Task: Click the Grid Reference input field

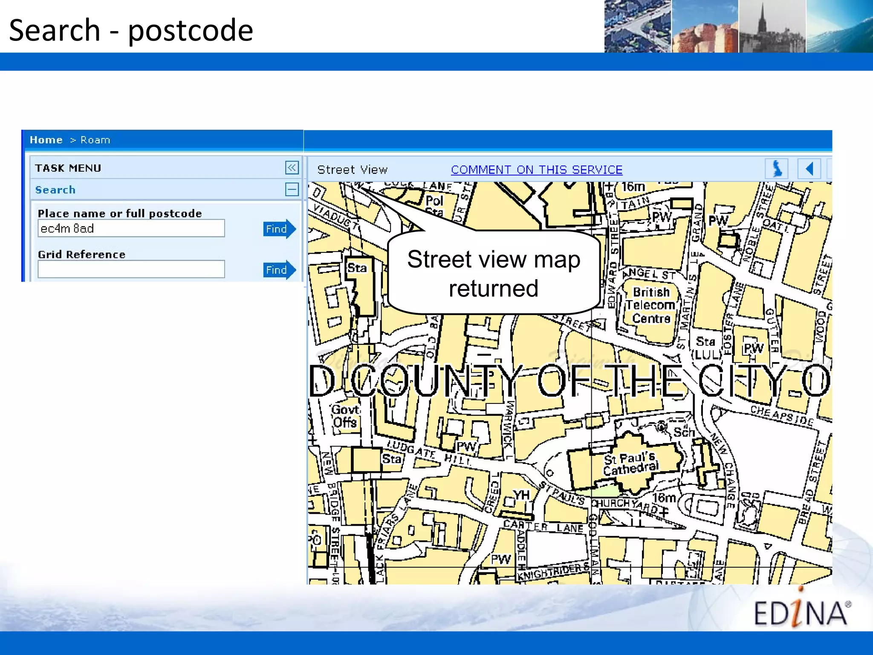Action: (131, 270)
